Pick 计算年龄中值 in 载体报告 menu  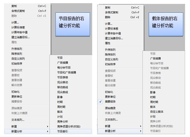coord(113,33)
